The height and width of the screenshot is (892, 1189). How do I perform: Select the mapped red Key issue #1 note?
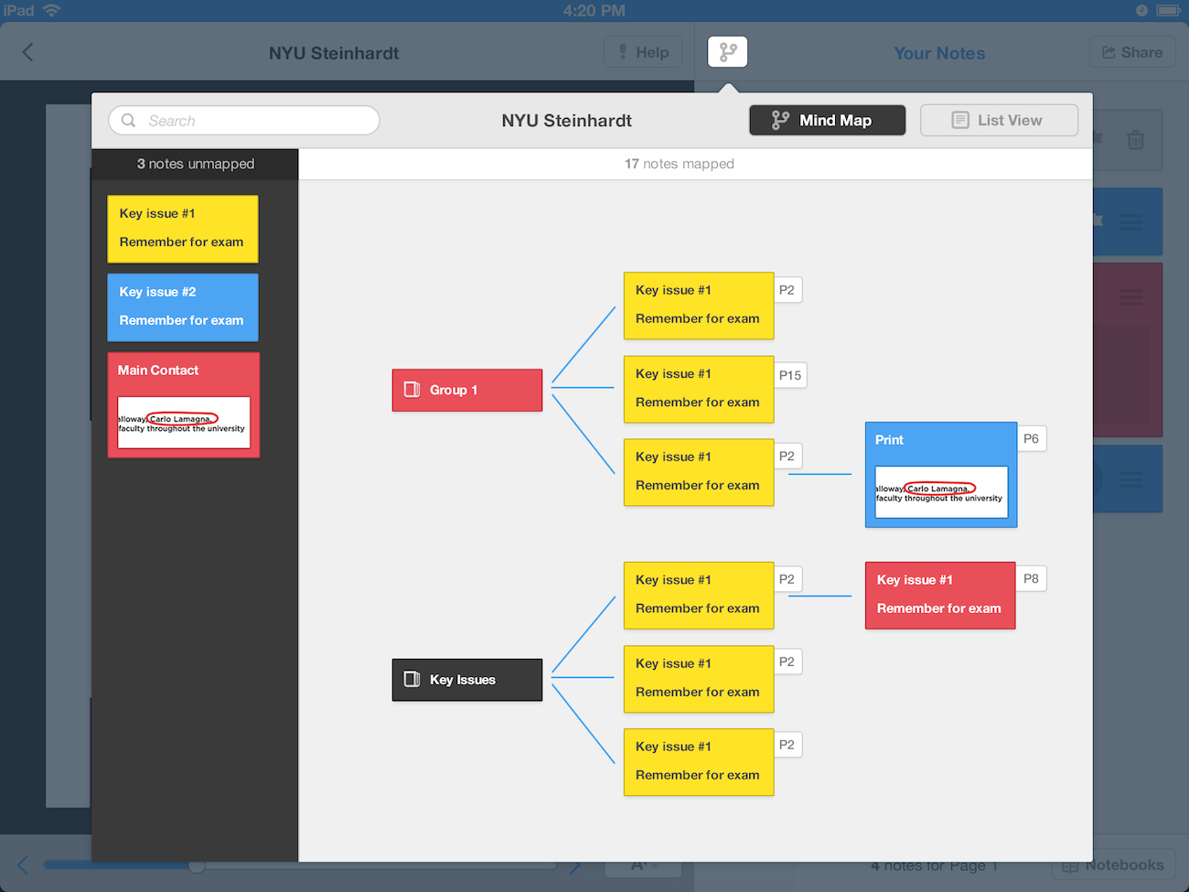(x=940, y=596)
